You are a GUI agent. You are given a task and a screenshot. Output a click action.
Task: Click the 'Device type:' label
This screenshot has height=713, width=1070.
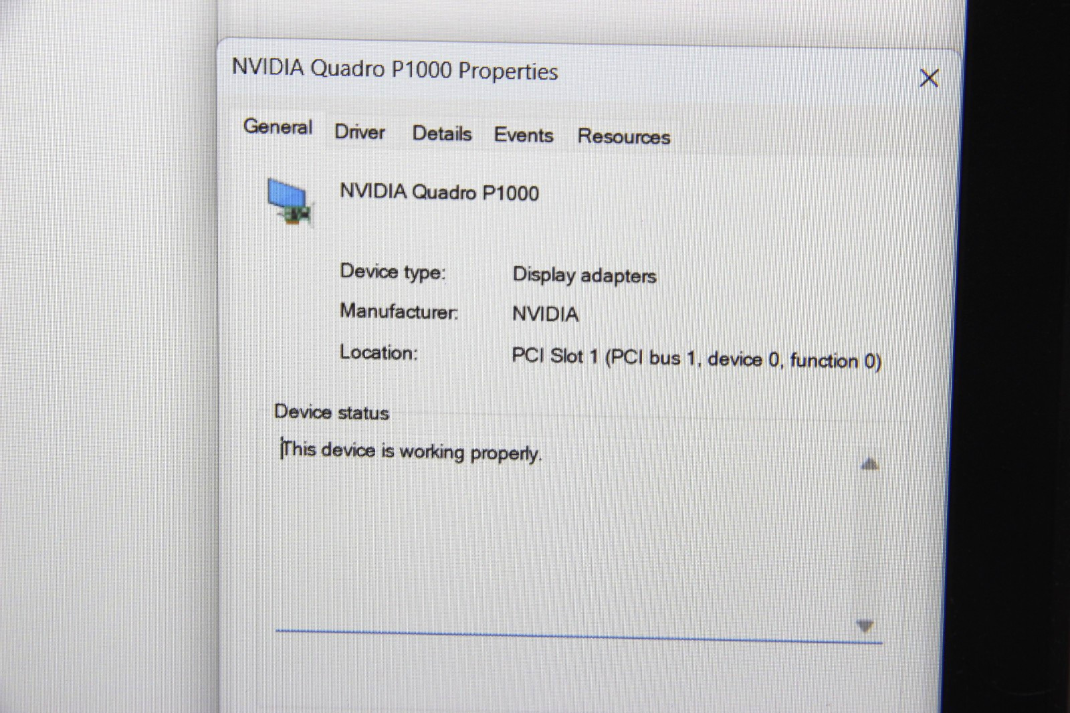coord(393,272)
